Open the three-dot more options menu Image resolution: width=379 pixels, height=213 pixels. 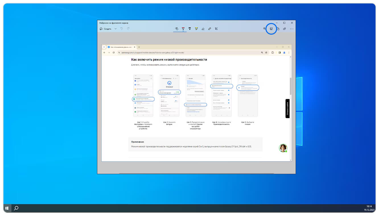click(x=292, y=29)
